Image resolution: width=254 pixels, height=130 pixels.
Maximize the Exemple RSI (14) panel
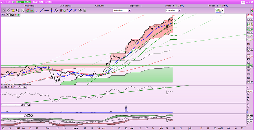pos(22,87)
